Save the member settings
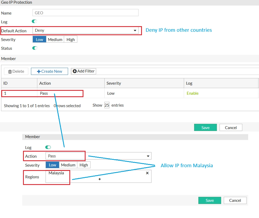The image size is (259, 218). [x=210, y=200]
